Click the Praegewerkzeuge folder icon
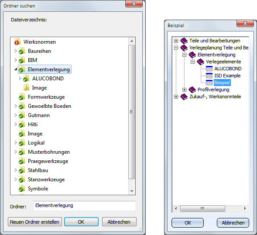Screen dimensions: 257x235 click(22, 161)
